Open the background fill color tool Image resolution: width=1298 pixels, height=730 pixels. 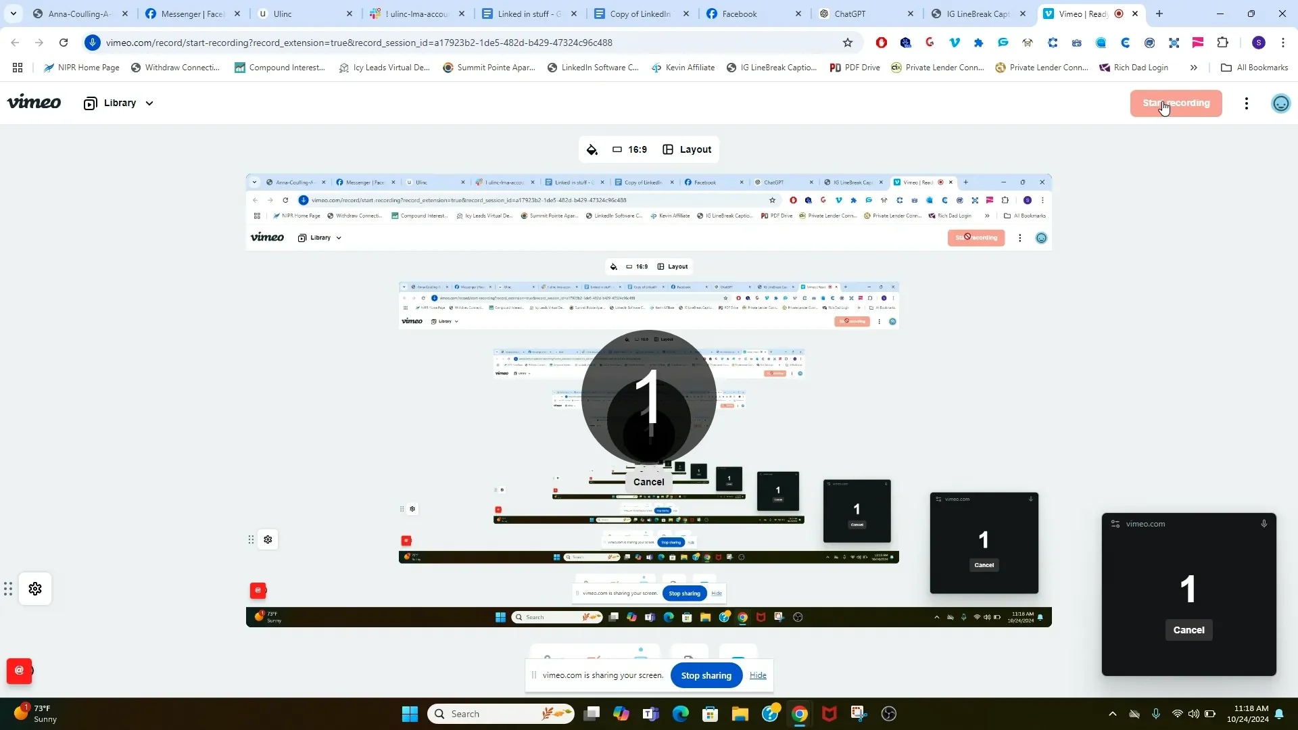pos(592,149)
